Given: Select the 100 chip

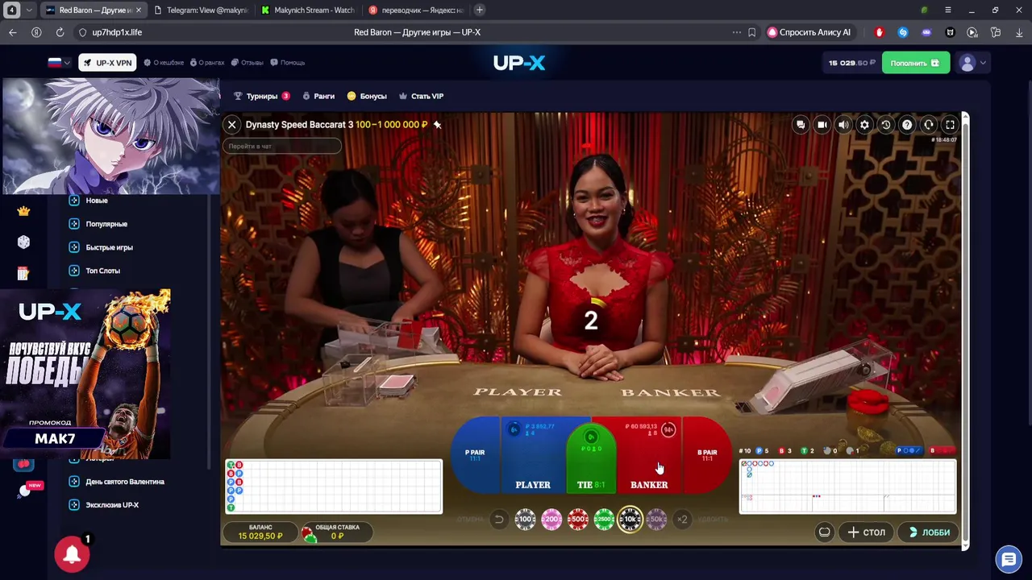Looking at the screenshot, I should 526,520.
